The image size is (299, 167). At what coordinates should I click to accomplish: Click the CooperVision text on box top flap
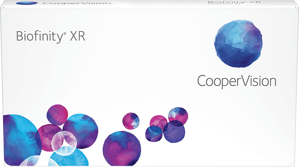[x=77, y=3]
